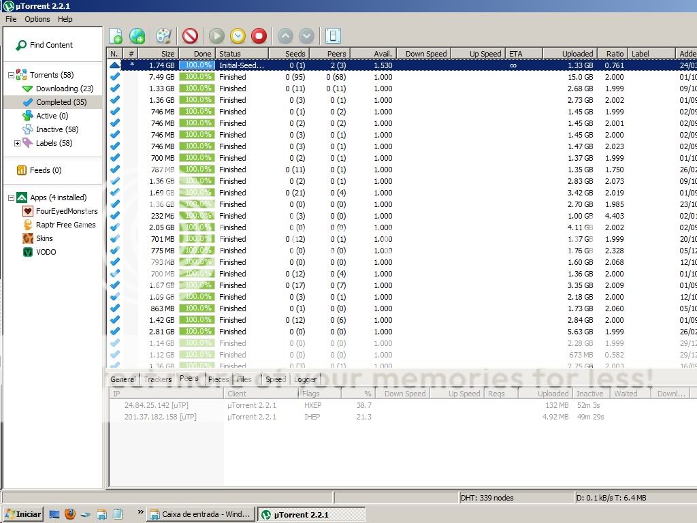Screen dimensions: 697x523
Task: Click the red Stop torrent icon
Action: point(259,36)
